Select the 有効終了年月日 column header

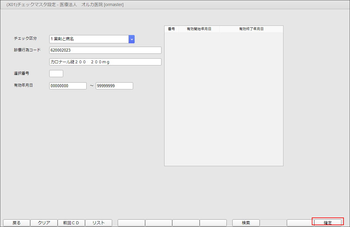coord(251,29)
